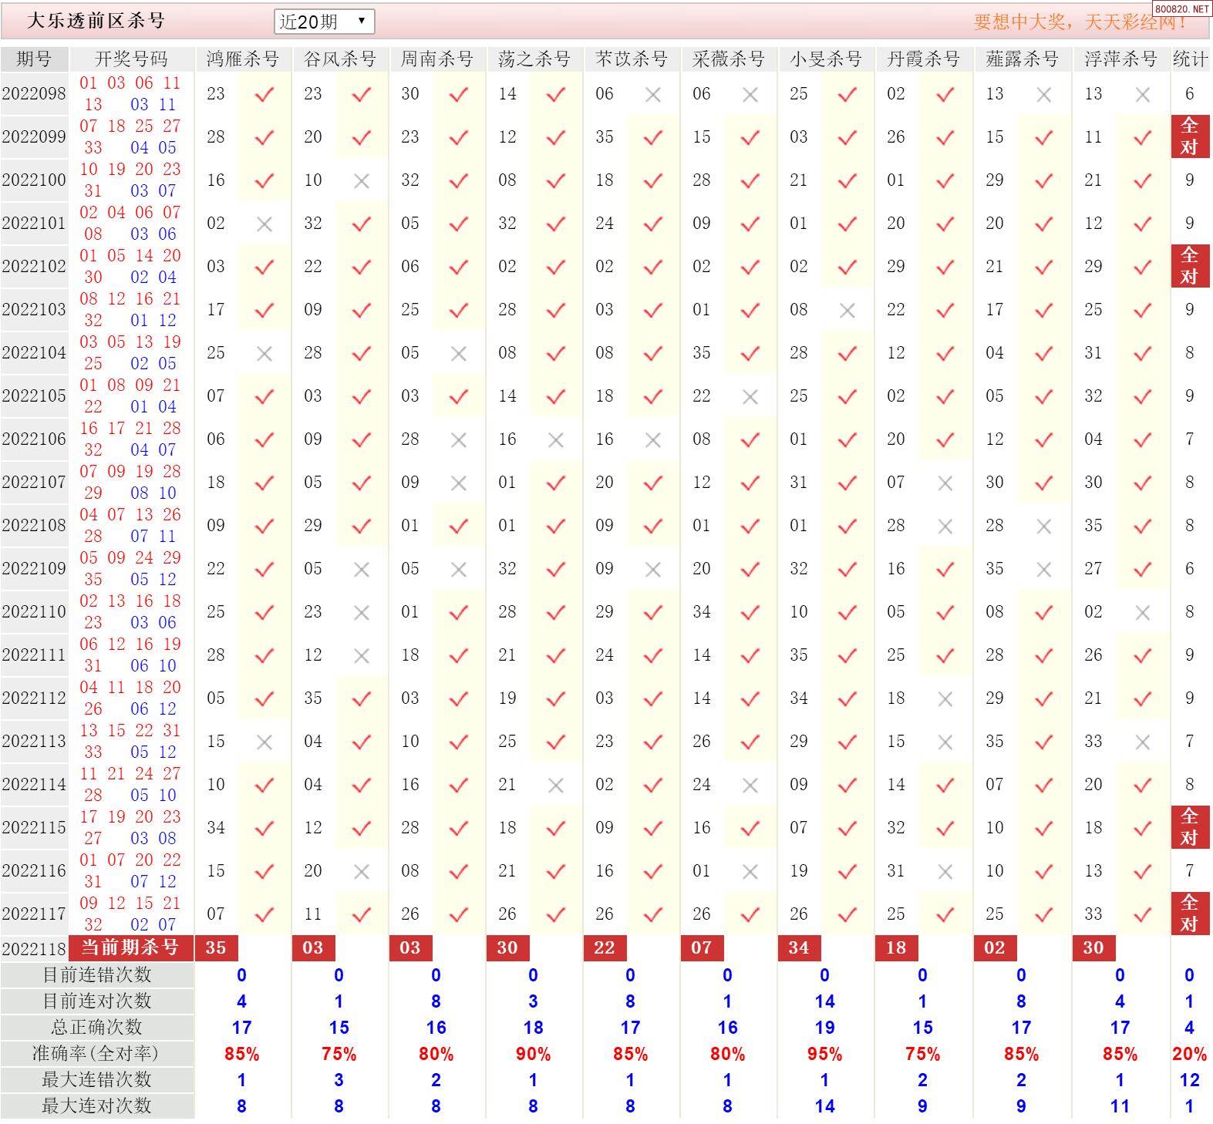
Task: Click 谷风 gray cross in row 2022111
Action: point(361,655)
